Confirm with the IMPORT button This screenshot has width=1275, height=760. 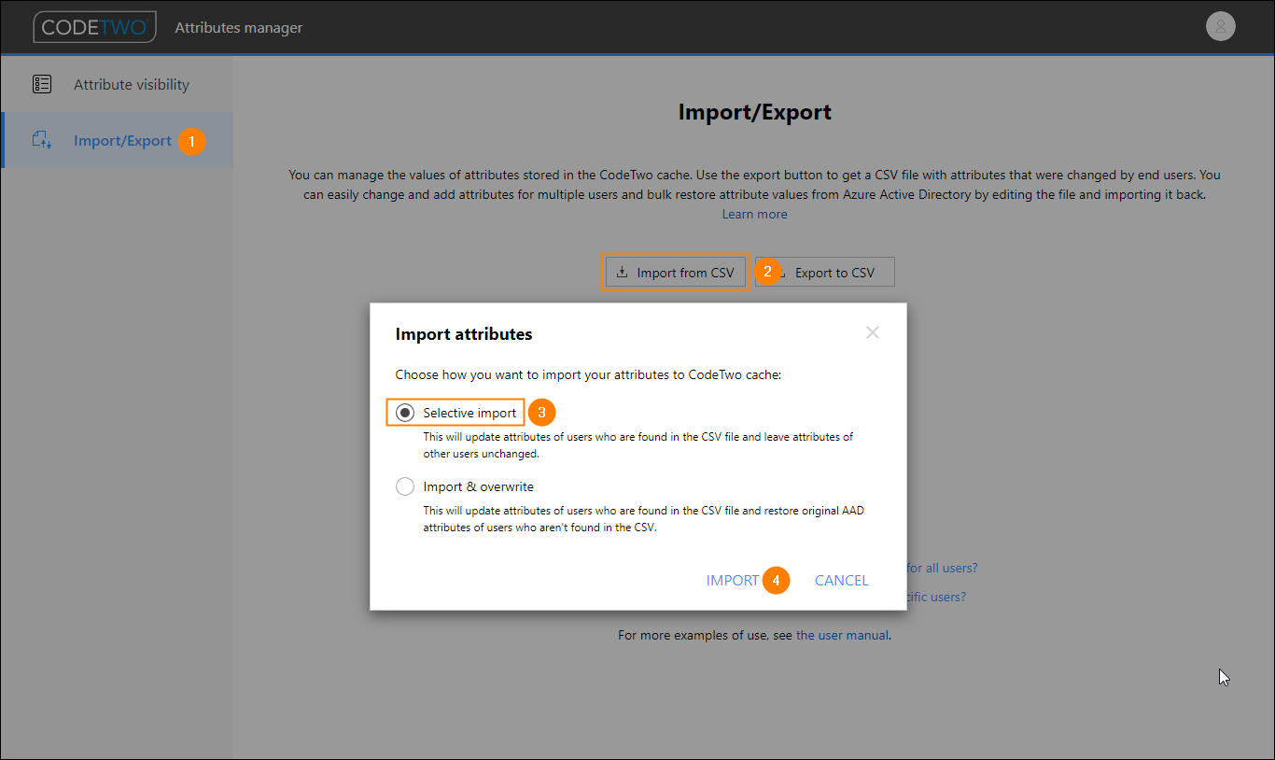click(733, 581)
